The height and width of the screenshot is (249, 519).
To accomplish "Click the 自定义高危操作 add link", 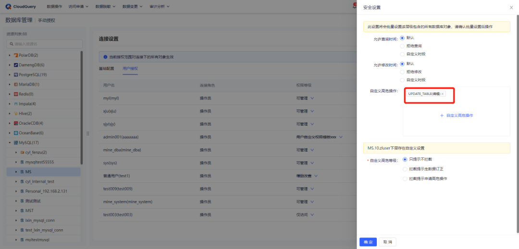I will pyautogui.click(x=457, y=116).
